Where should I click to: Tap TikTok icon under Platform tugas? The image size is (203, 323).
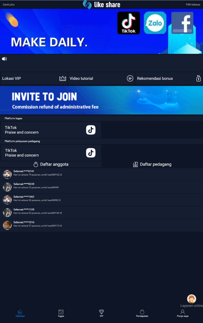91,130
